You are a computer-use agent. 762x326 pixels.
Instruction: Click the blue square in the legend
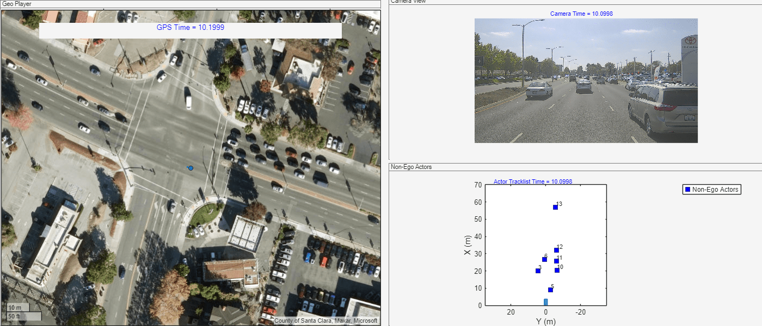pyautogui.click(x=687, y=190)
